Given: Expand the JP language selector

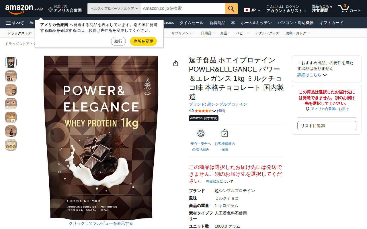Looking at the screenshot, I should click(252, 10).
